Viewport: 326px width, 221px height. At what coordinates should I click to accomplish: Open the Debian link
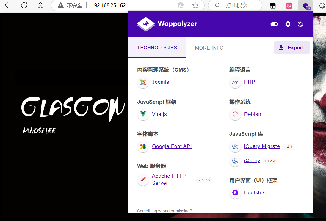pos(253,114)
